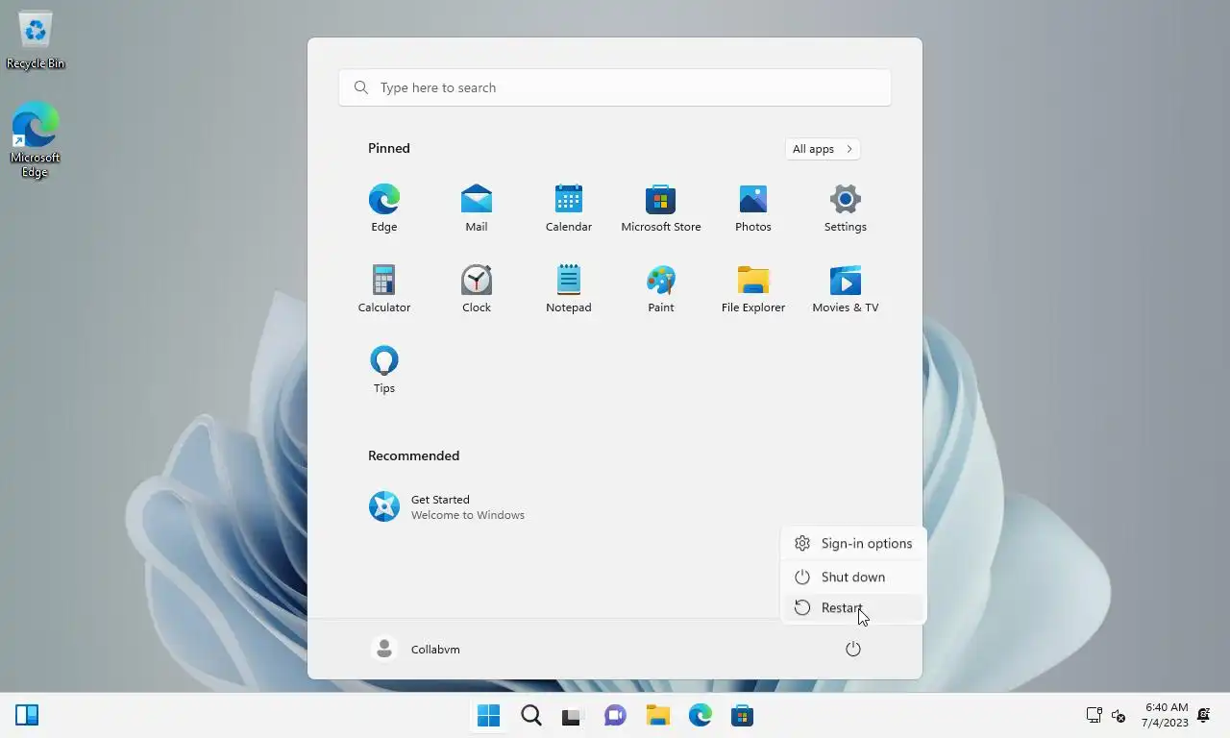1230x738 pixels.
Task: Open Microsoft Store from taskbar
Action: click(x=742, y=716)
